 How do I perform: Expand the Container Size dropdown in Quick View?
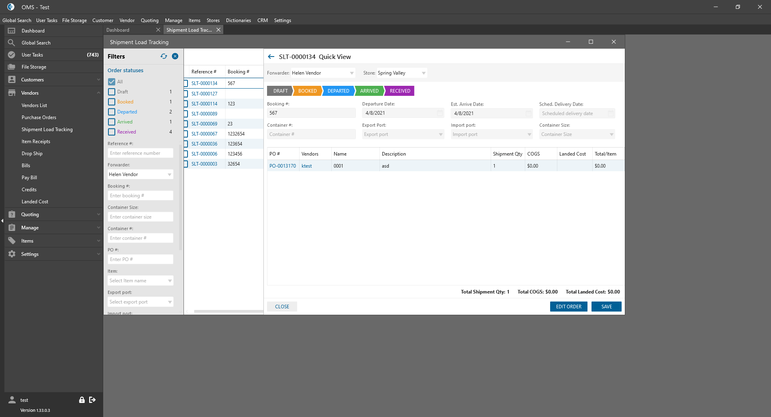[611, 134]
